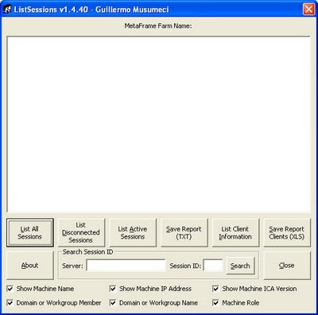Close window with red X button
The height and width of the screenshot is (315, 318).
tap(308, 10)
